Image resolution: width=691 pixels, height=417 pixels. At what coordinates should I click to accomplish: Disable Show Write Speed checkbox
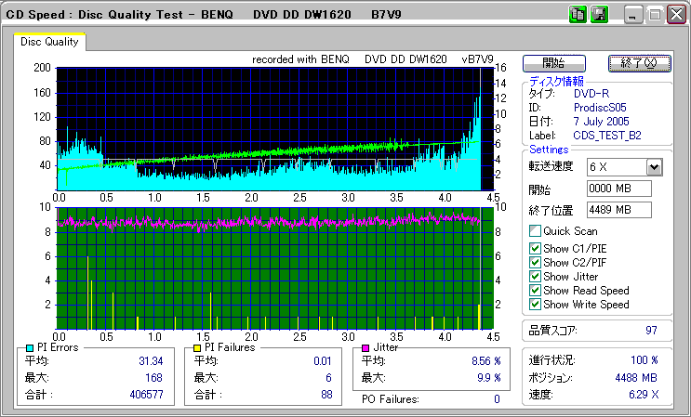535,305
